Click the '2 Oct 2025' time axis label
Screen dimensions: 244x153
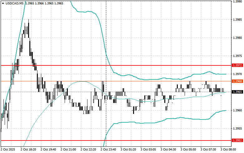(8, 150)
